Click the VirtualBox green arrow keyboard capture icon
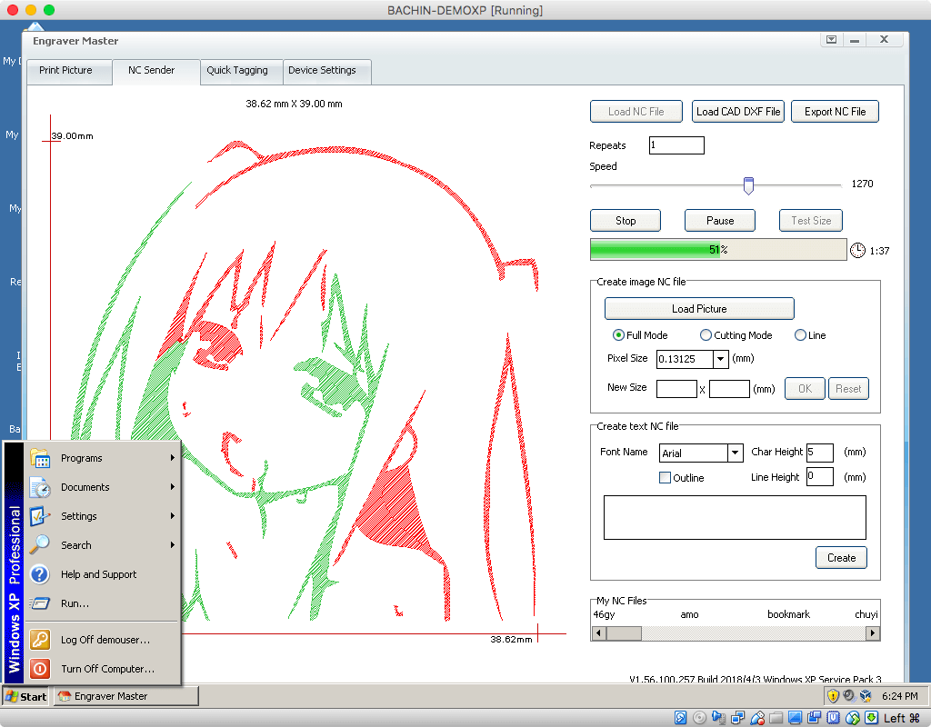 (x=871, y=718)
